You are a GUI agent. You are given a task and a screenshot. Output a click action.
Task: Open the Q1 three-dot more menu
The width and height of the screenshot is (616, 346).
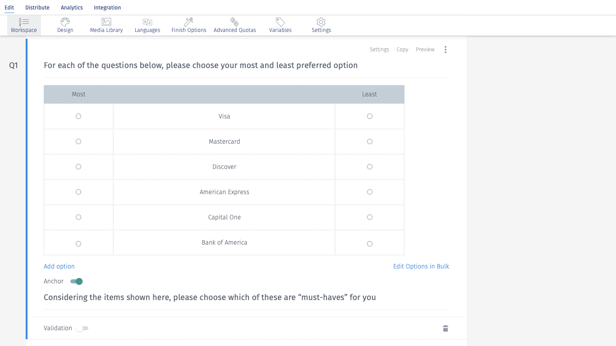click(x=446, y=50)
